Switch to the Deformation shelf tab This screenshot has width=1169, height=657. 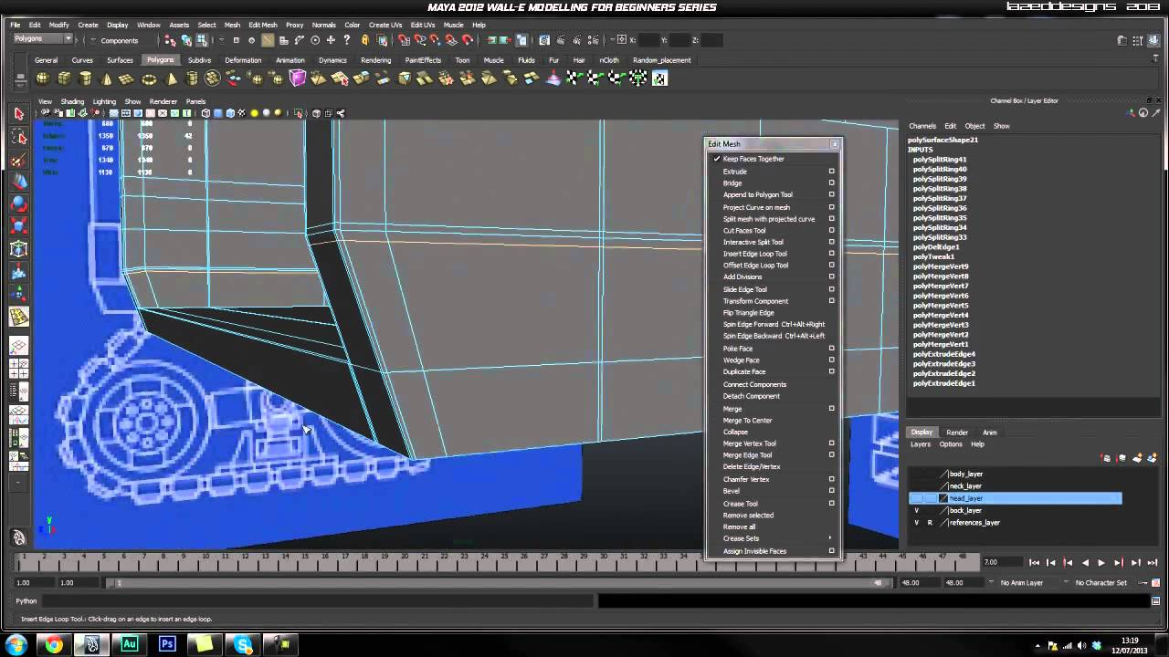pos(243,60)
